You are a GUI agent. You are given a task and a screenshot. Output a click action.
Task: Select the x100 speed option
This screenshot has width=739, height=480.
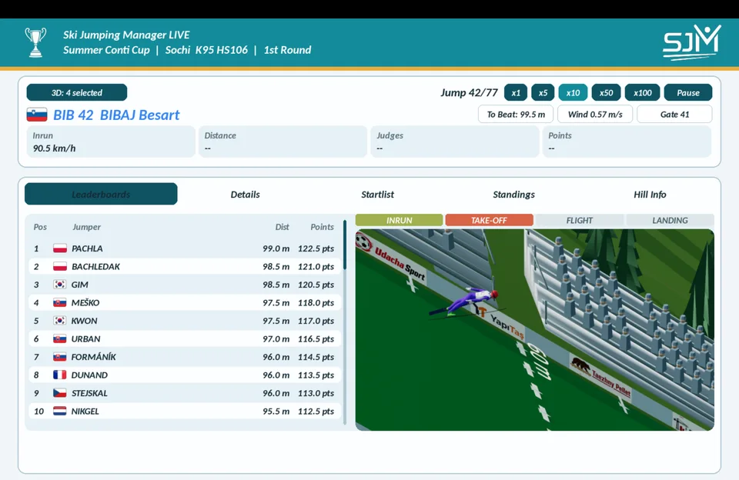click(642, 92)
